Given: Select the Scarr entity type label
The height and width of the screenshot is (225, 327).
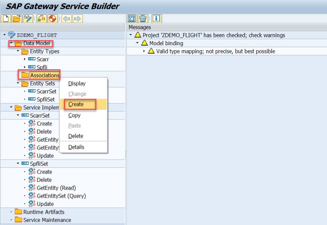Looking at the screenshot, I should click(43, 60).
